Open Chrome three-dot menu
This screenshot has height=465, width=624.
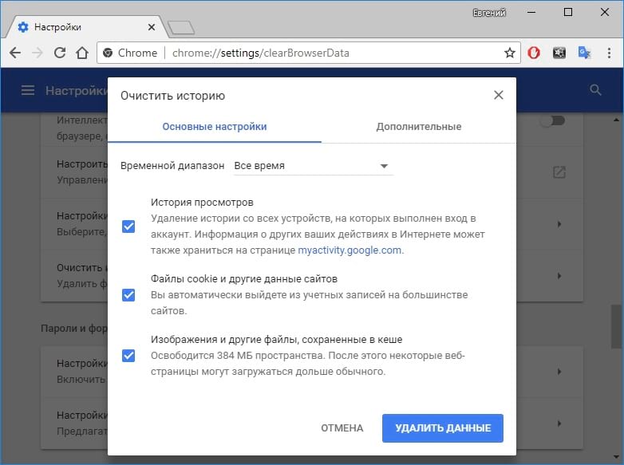pyautogui.click(x=608, y=53)
